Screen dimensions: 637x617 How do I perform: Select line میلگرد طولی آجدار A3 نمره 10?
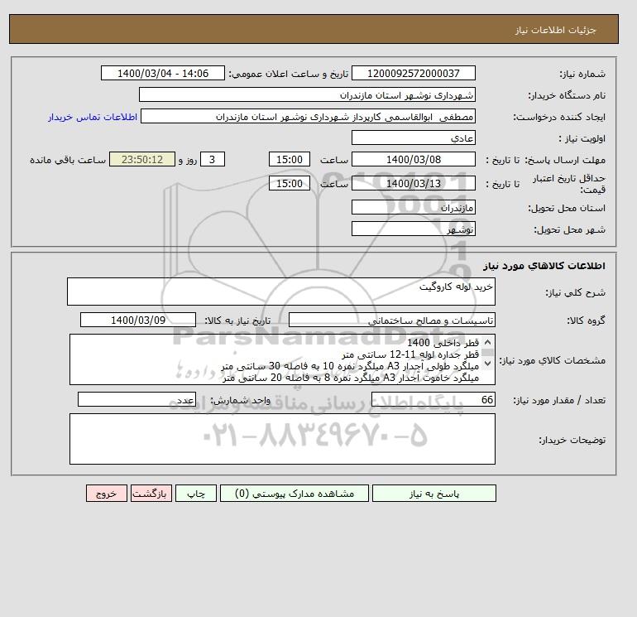(350, 366)
